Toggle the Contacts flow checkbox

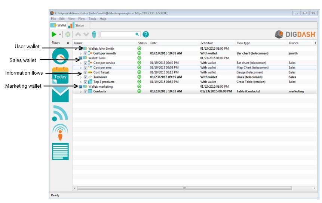(x=85, y=91)
